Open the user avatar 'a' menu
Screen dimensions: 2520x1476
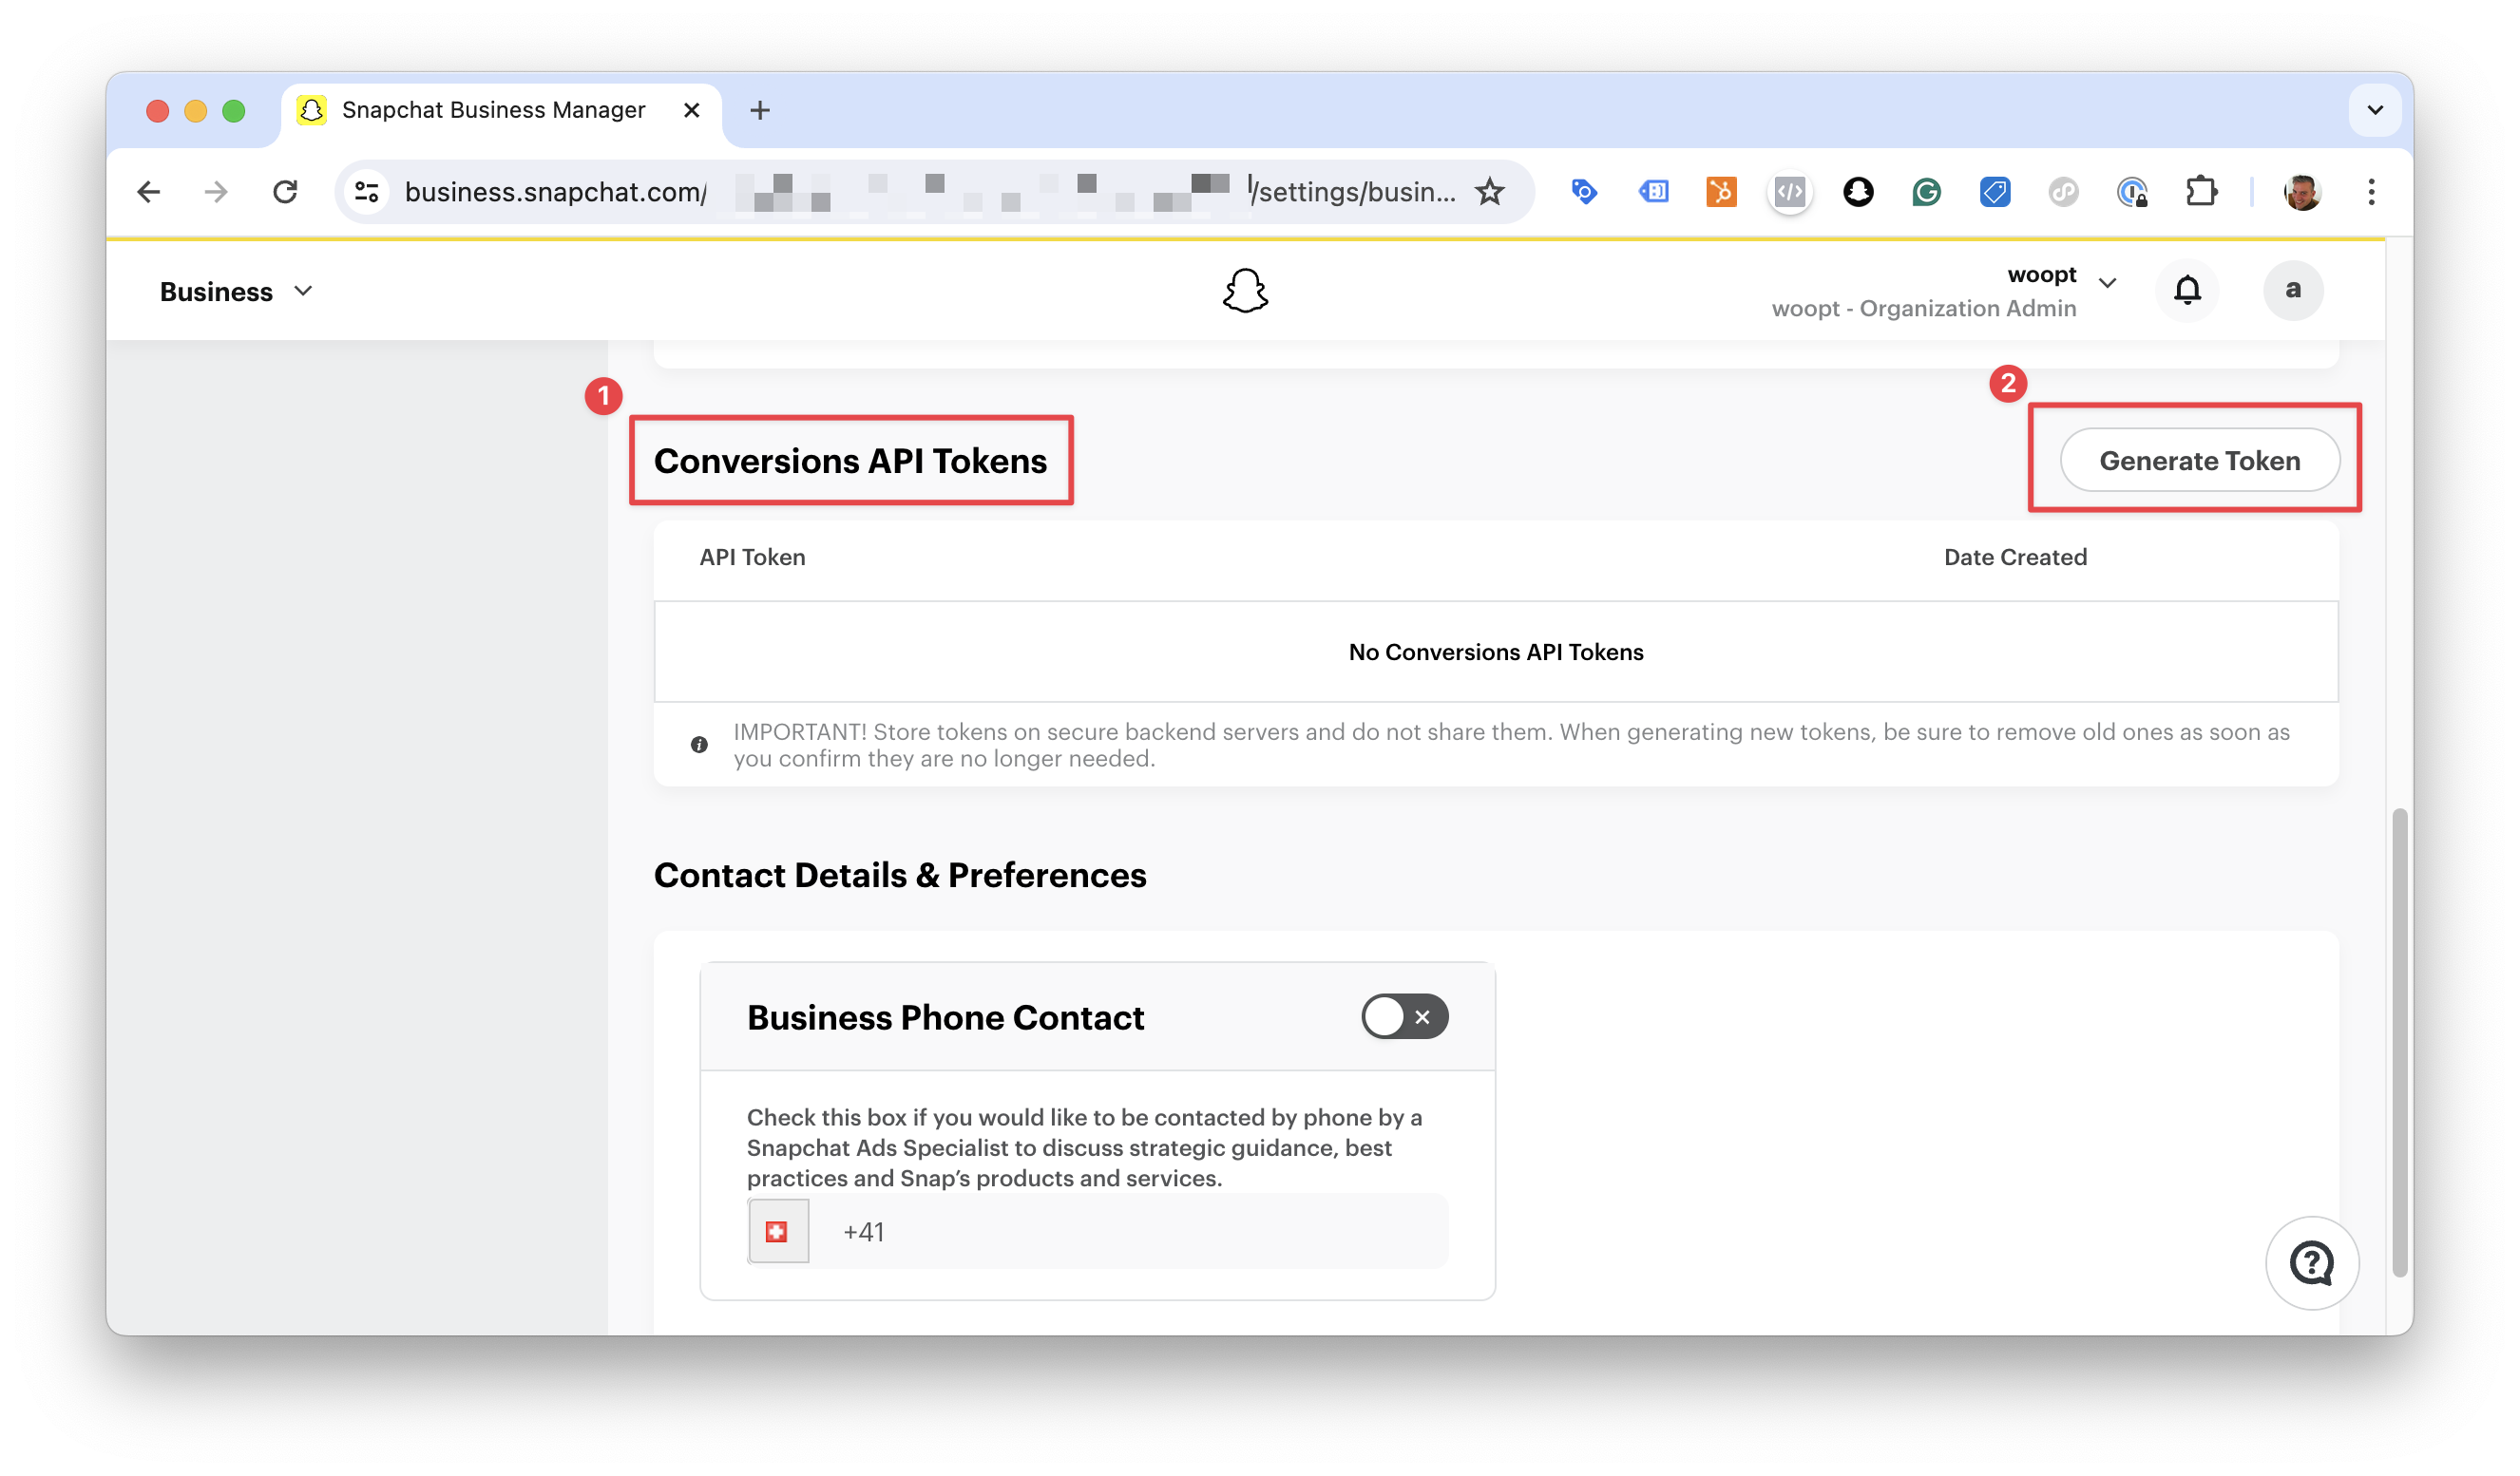coord(2292,290)
